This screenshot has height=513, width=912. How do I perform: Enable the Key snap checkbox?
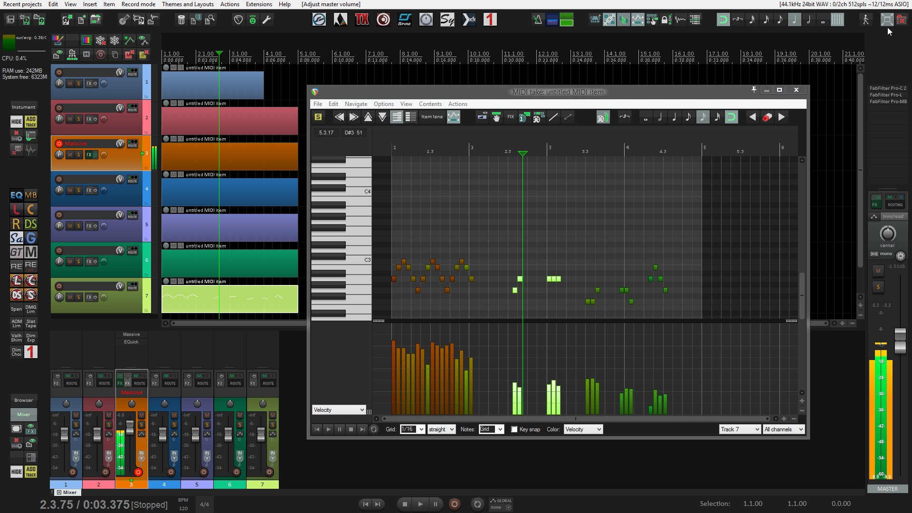tap(514, 429)
